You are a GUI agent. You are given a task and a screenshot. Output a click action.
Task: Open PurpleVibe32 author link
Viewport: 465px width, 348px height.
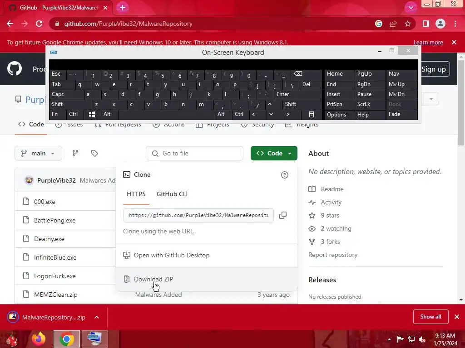(x=56, y=180)
